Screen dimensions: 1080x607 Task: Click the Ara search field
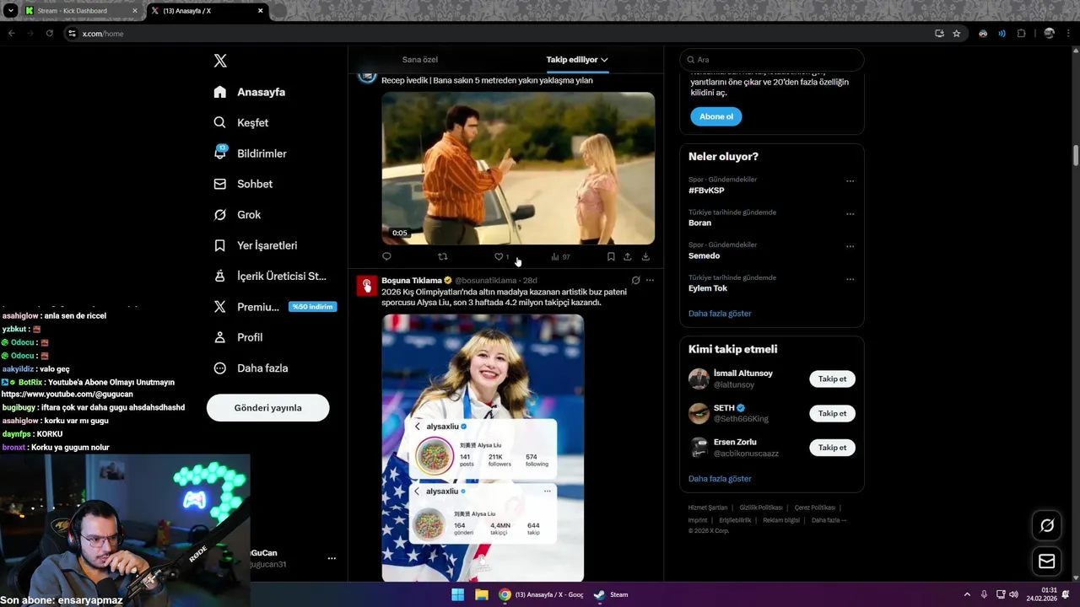pyautogui.click(x=771, y=60)
